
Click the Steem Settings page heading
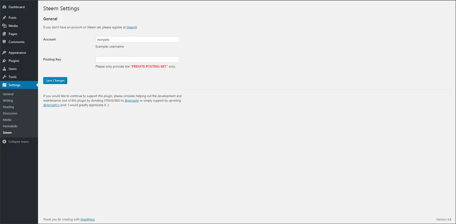(61, 9)
